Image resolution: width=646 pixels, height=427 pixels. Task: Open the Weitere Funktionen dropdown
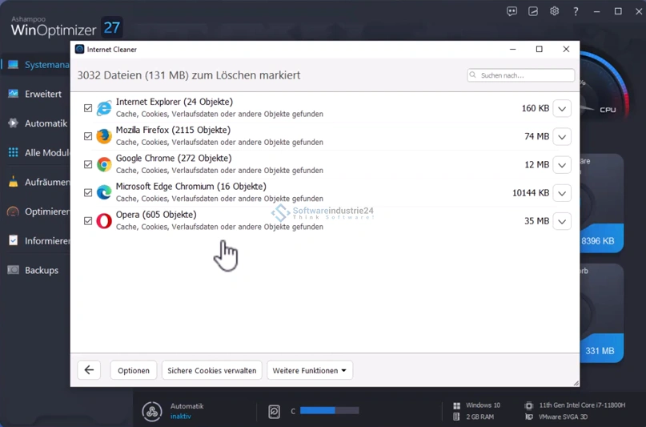309,370
